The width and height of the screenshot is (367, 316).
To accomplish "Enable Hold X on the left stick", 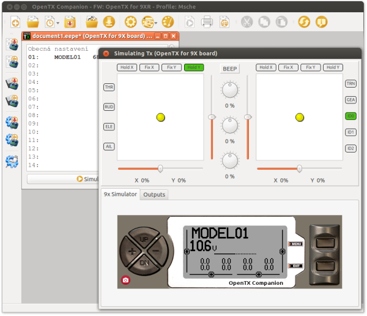I will point(128,67).
